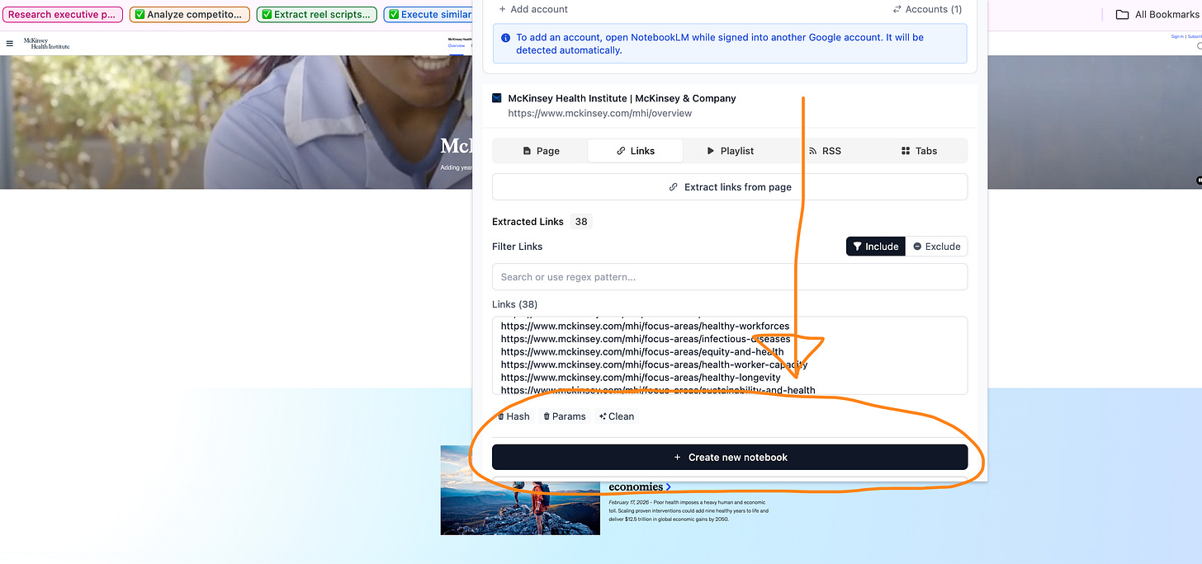The height and width of the screenshot is (564, 1202).
Task: Click the February 17, 2026 article summary text
Action: click(689, 510)
